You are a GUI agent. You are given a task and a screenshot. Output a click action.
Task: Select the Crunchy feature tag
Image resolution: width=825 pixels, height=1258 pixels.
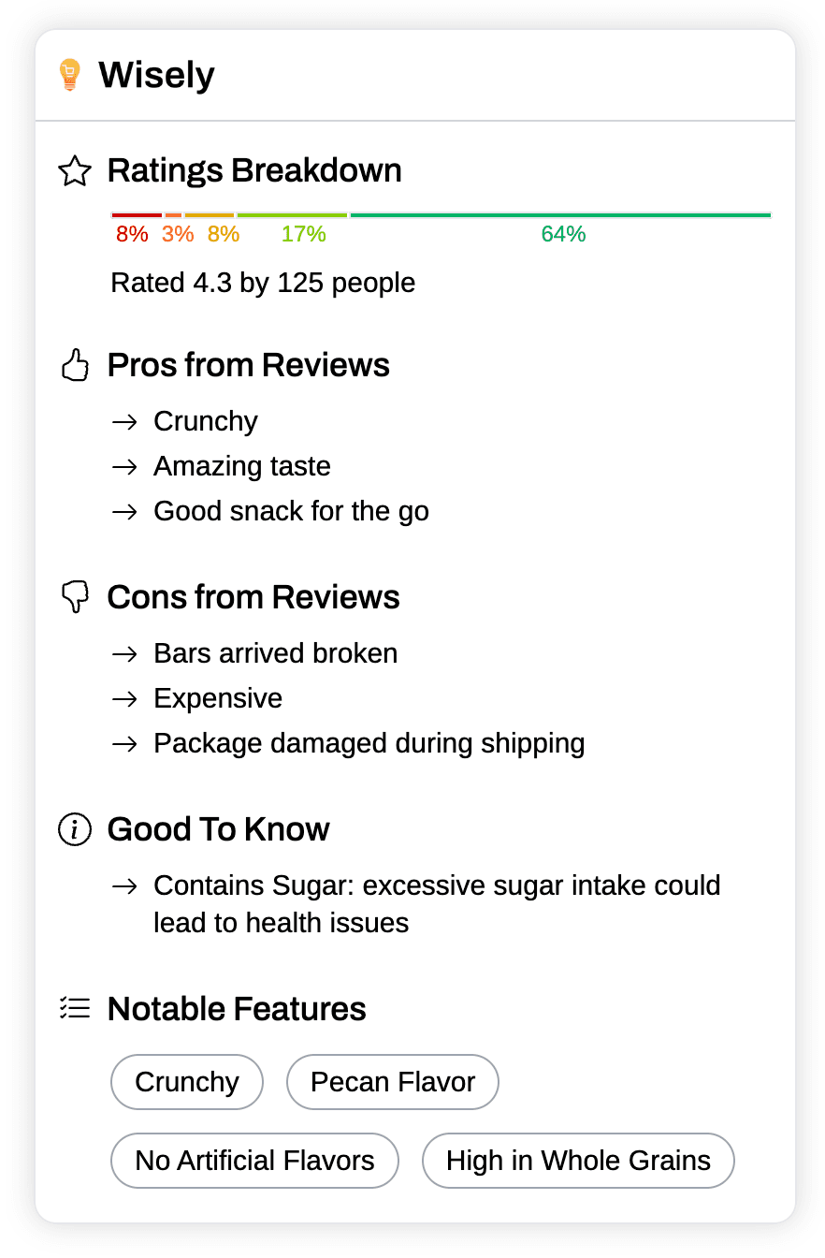coord(187,1082)
